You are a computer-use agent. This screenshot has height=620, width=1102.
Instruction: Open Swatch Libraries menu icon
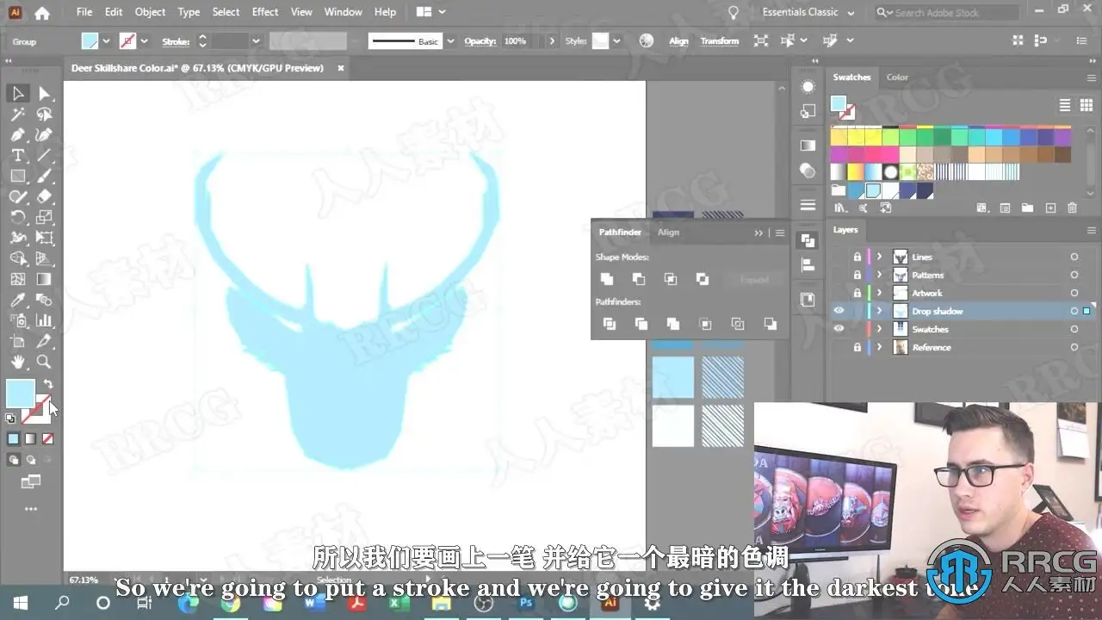(x=841, y=208)
